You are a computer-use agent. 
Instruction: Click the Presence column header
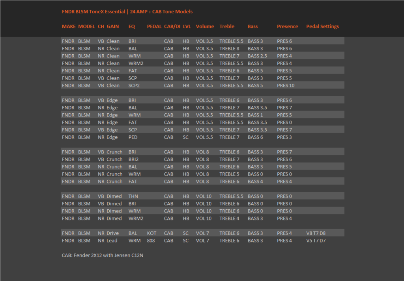click(x=288, y=26)
